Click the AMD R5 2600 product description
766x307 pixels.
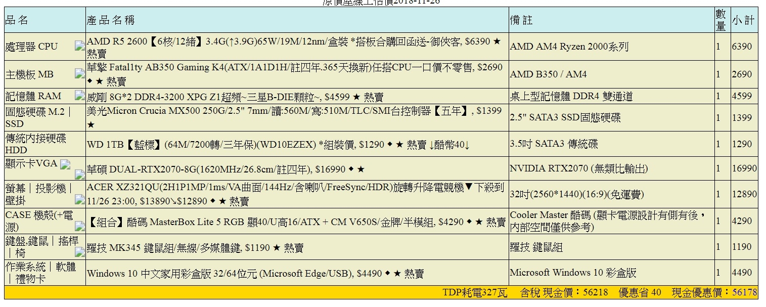[294, 47]
